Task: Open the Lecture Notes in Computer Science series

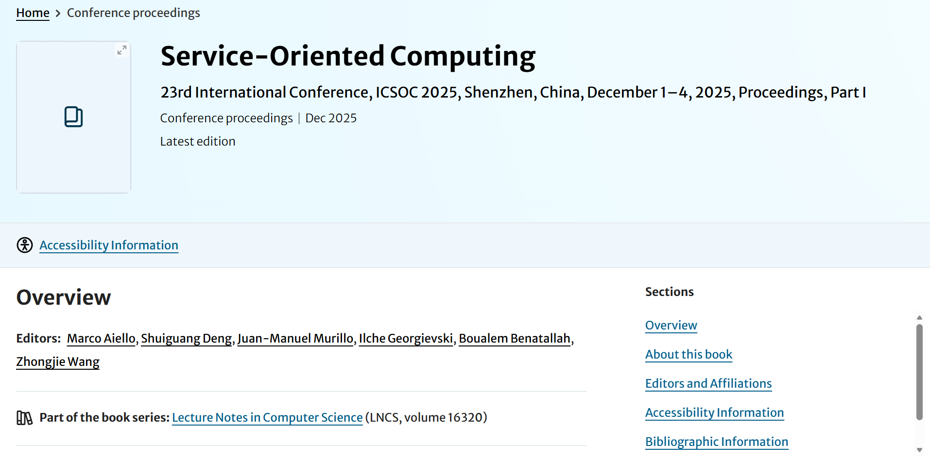Action: (267, 417)
